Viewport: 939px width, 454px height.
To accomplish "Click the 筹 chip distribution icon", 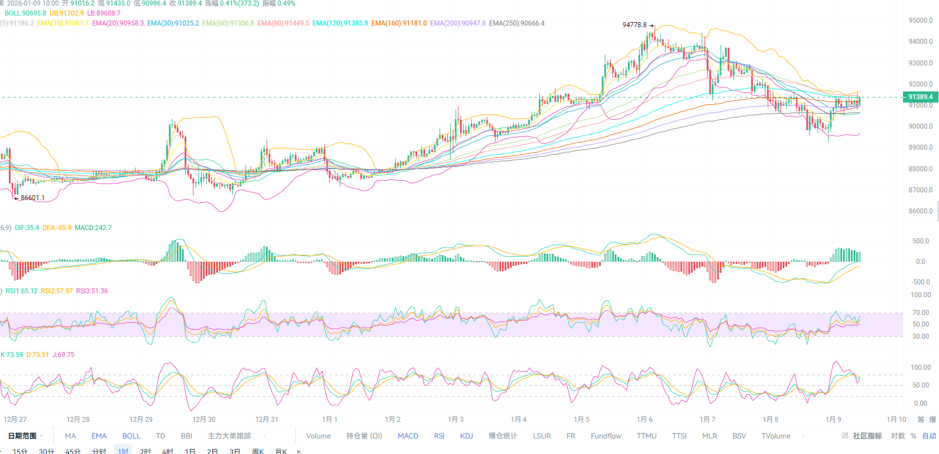I will coord(921,420).
